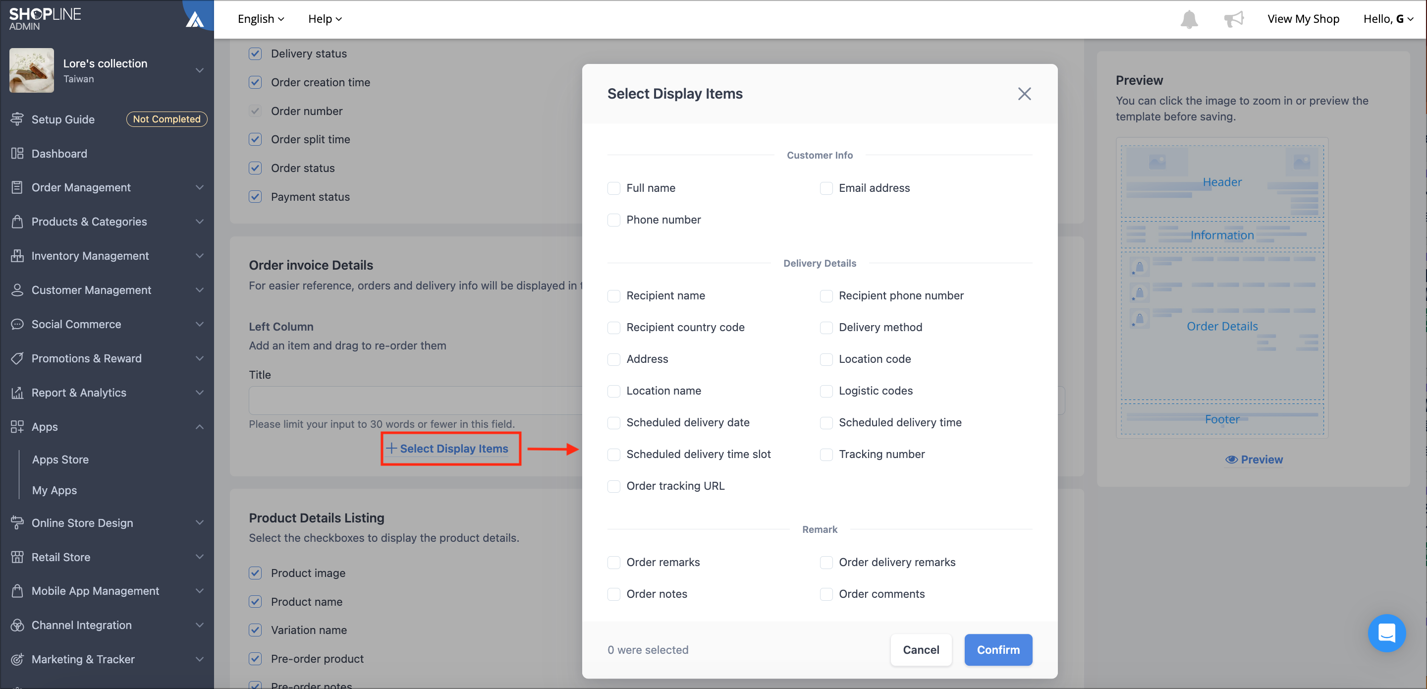Click the Confirm button
The width and height of the screenshot is (1427, 689).
click(x=998, y=650)
